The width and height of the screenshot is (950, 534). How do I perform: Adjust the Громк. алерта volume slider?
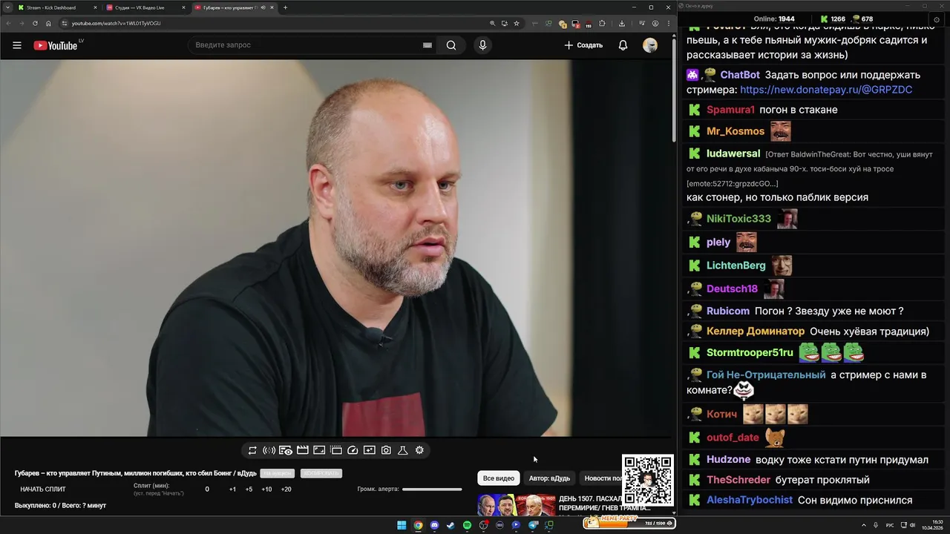click(x=432, y=489)
